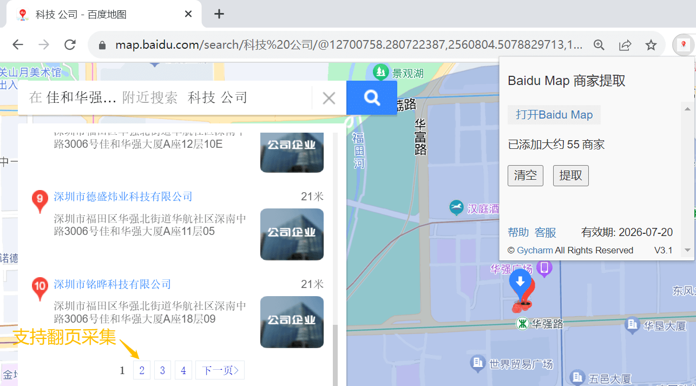Click the 华强广场 purple shopping icon

click(544, 267)
